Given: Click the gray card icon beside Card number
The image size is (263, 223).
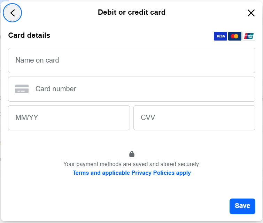Looking at the screenshot, I should pos(22,89).
